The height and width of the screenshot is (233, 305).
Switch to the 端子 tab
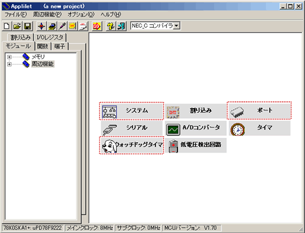[x=60, y=46]
